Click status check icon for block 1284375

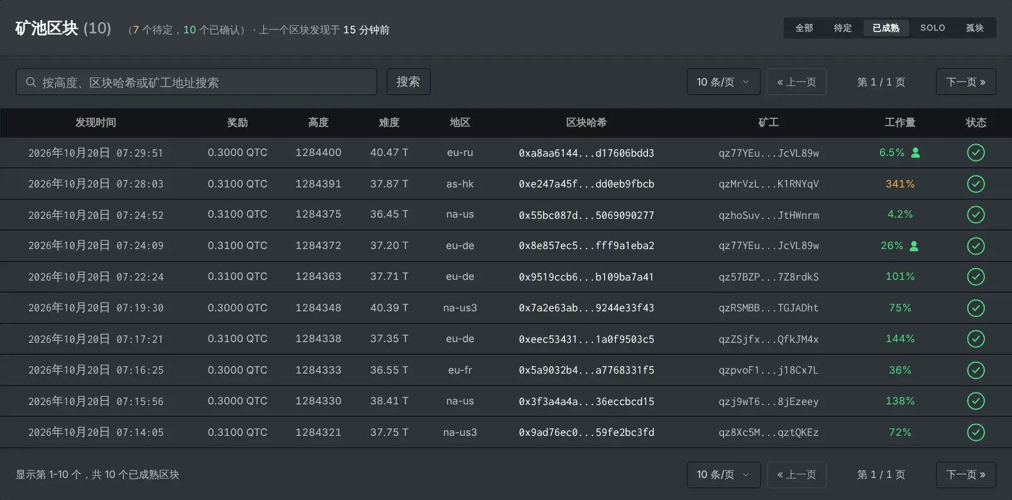point(976,214)
